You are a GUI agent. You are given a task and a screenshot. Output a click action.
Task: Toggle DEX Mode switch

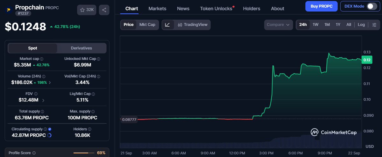(371, 6)
